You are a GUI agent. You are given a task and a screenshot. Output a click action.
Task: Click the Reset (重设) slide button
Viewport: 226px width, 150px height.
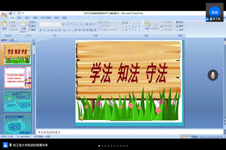point(33,26)
